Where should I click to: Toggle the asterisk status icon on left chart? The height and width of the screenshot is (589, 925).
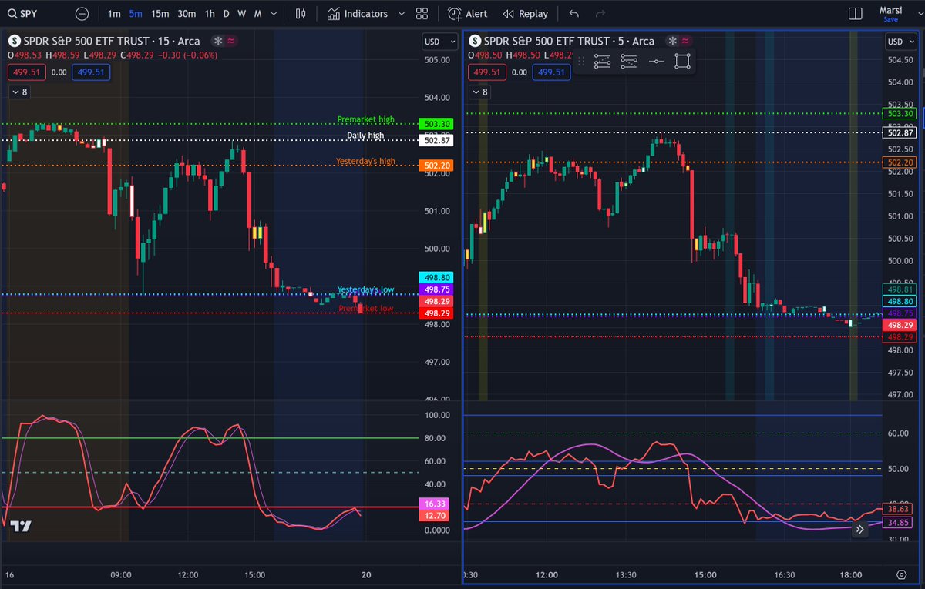pos(218,42)
